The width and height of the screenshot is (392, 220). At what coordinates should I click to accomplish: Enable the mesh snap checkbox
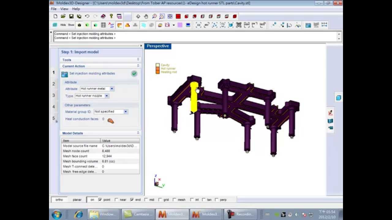(174, 200)
